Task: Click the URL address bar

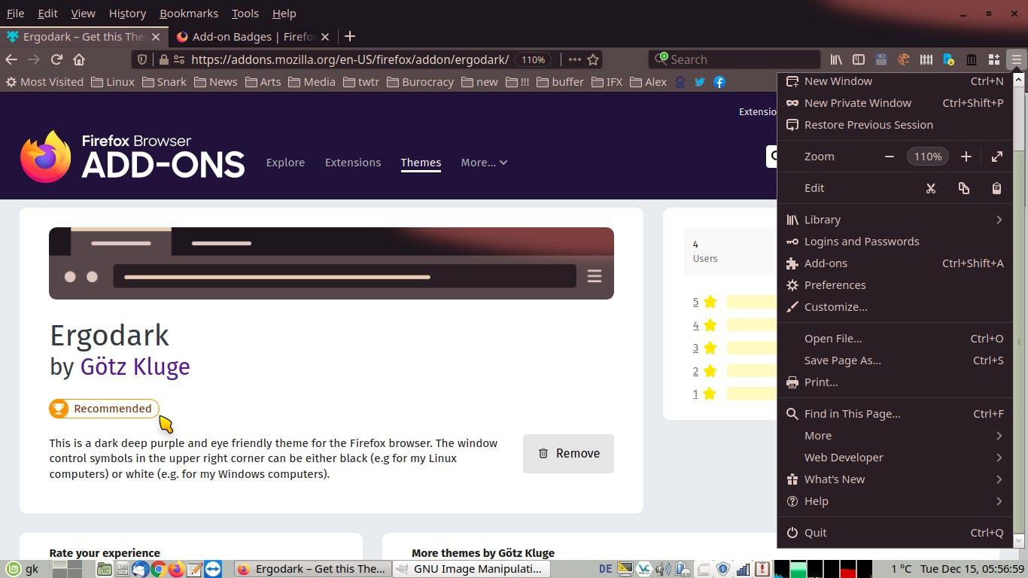Action: tap(350, 59)
